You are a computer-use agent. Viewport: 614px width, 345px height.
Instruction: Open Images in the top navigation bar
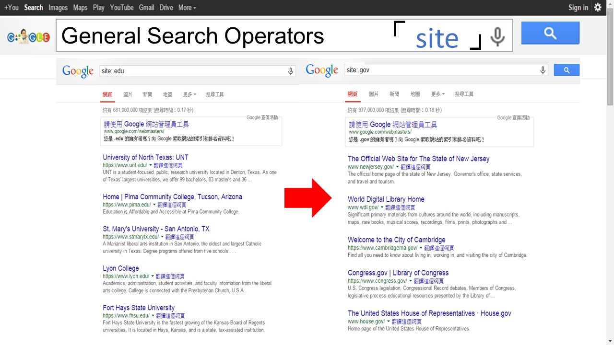pyautogui.click(x=58, y=7)
